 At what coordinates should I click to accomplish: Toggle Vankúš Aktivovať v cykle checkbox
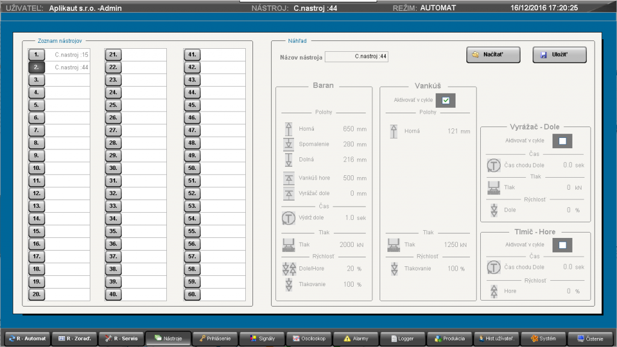pyautogui.click(x=445, y=101)
